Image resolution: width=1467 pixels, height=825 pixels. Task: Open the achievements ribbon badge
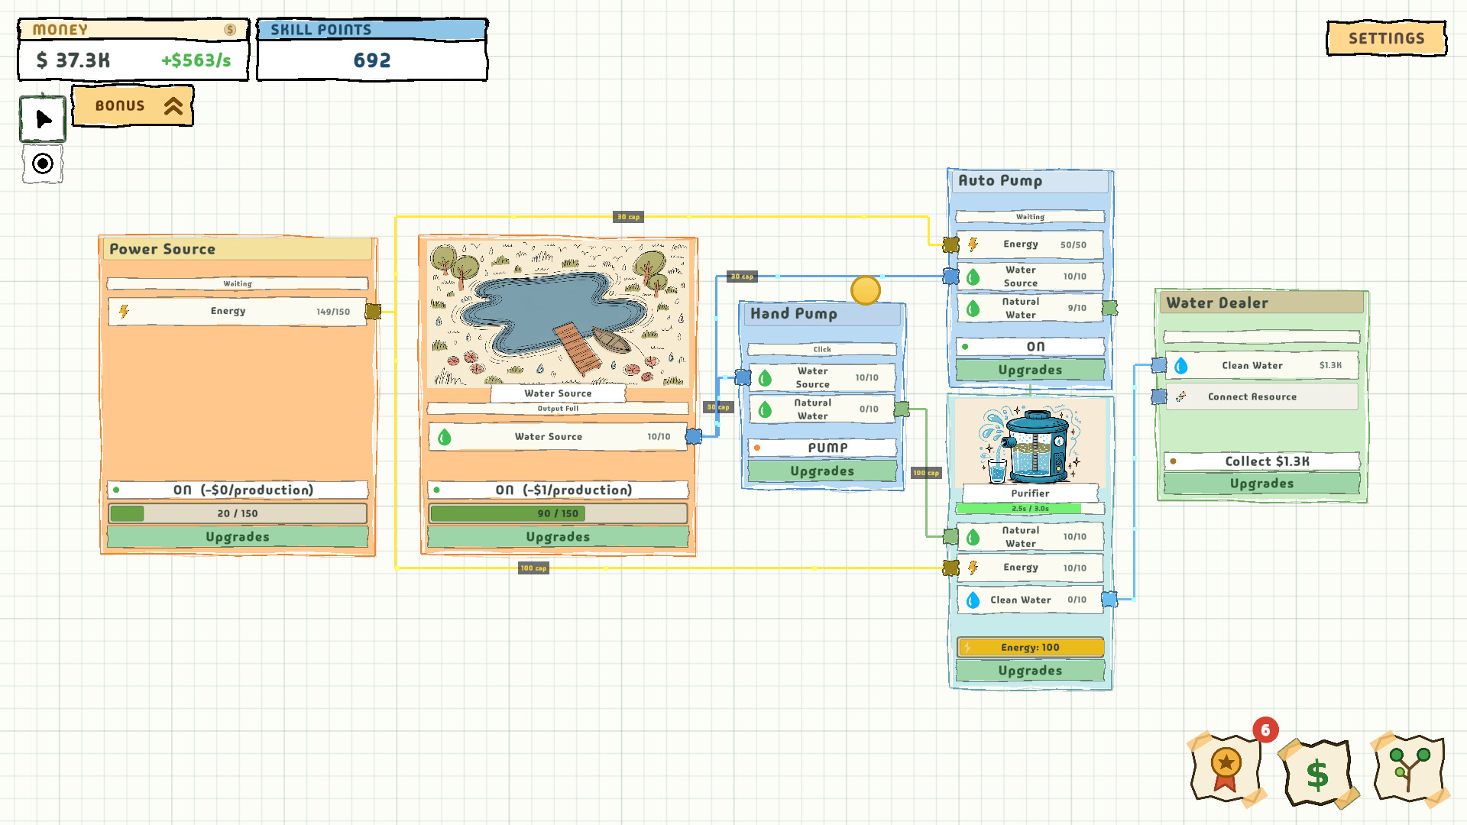click(1226, 768)
